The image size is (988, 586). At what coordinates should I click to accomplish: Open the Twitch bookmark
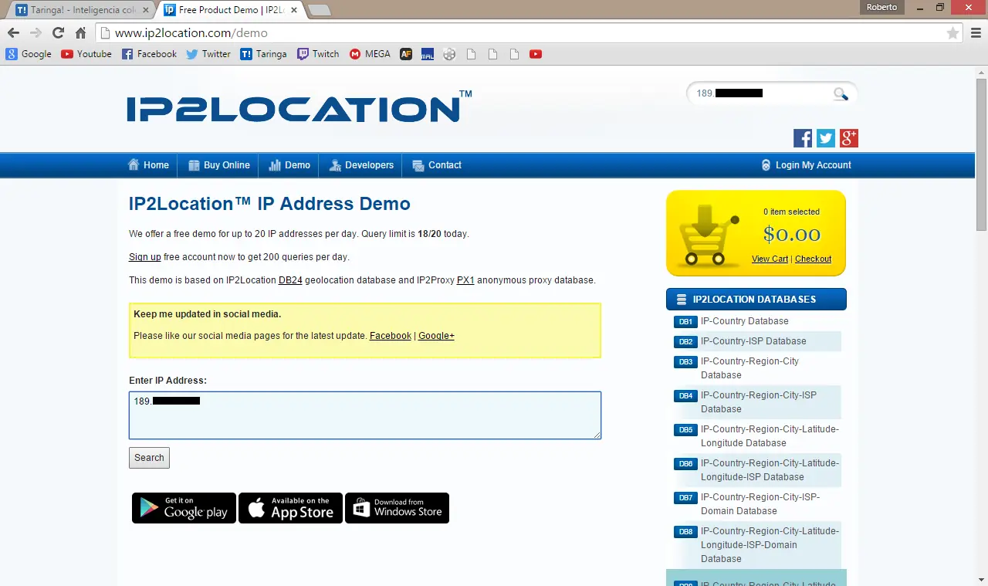[318, 54]
